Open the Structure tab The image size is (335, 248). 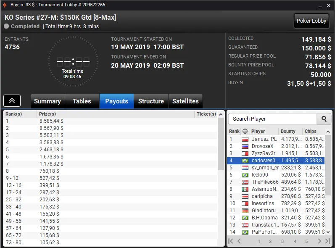[151, 101]
